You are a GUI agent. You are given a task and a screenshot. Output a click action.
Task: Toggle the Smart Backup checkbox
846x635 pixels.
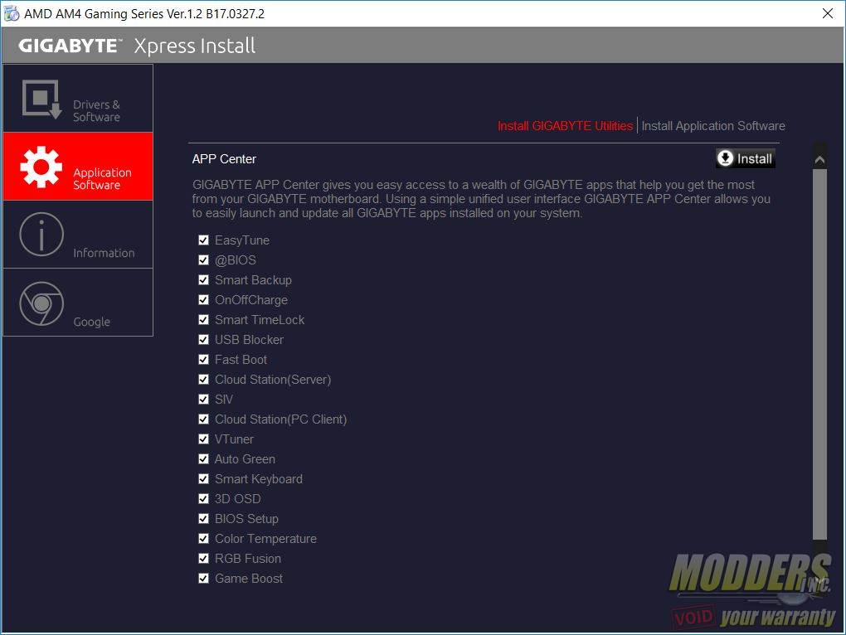(203, 279)
